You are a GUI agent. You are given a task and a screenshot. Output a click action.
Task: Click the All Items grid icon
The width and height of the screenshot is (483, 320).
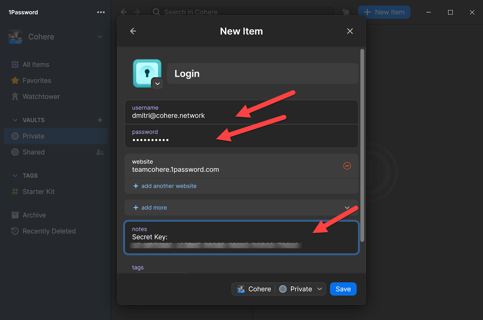point(15,64)
